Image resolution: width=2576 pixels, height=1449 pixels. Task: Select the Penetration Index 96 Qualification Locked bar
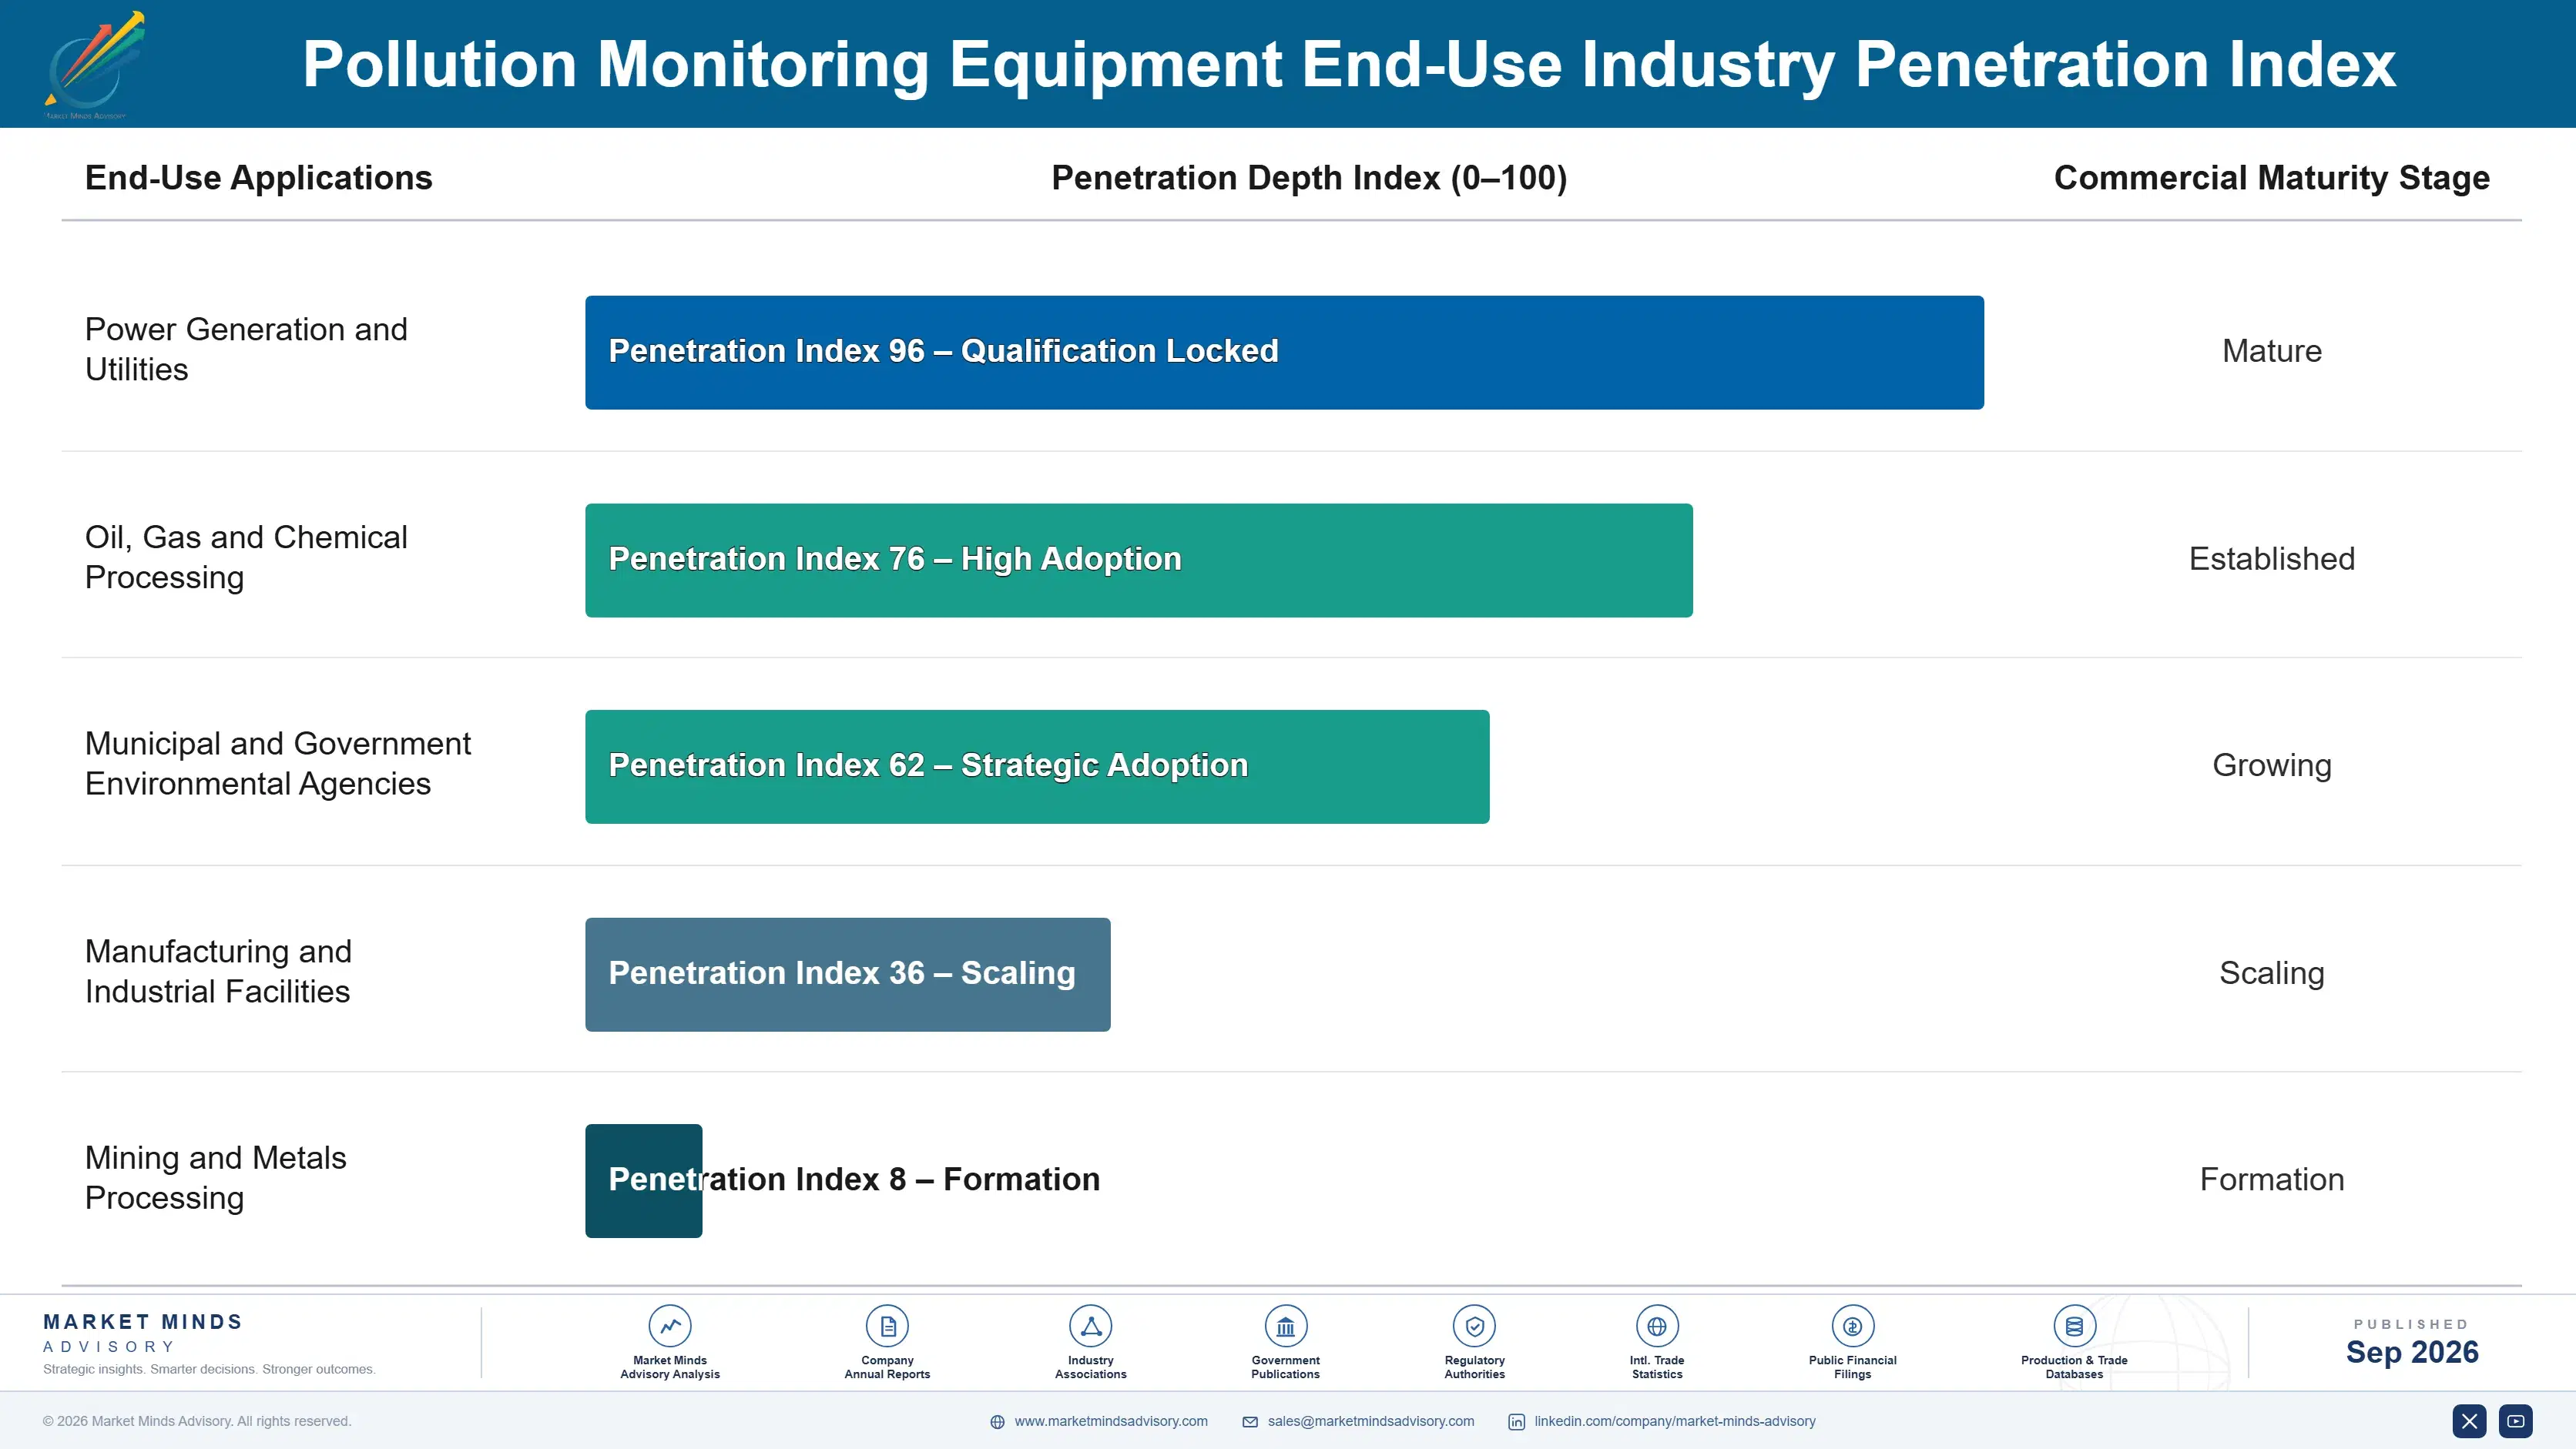1284,352
